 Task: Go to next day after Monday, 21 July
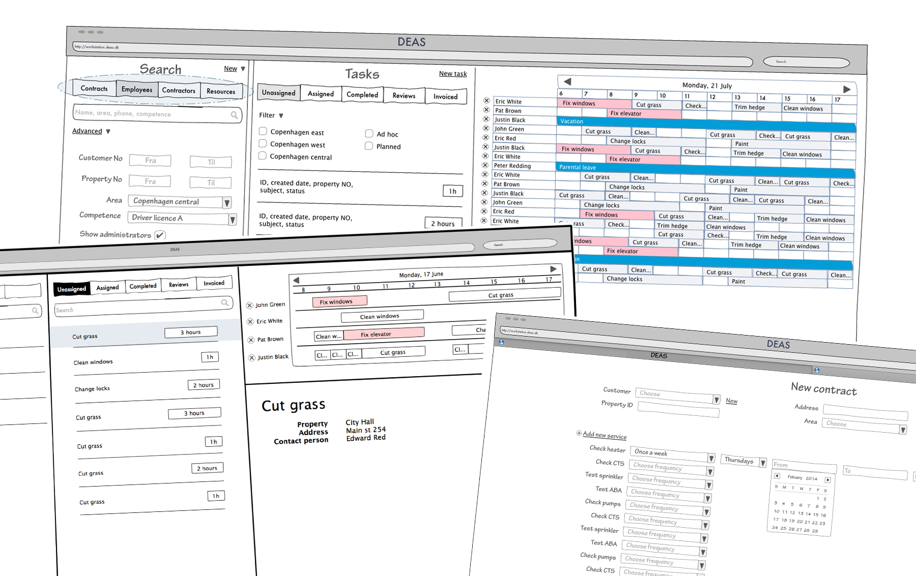coord(847,89)
